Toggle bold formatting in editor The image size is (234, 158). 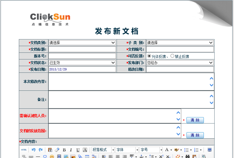64,150
